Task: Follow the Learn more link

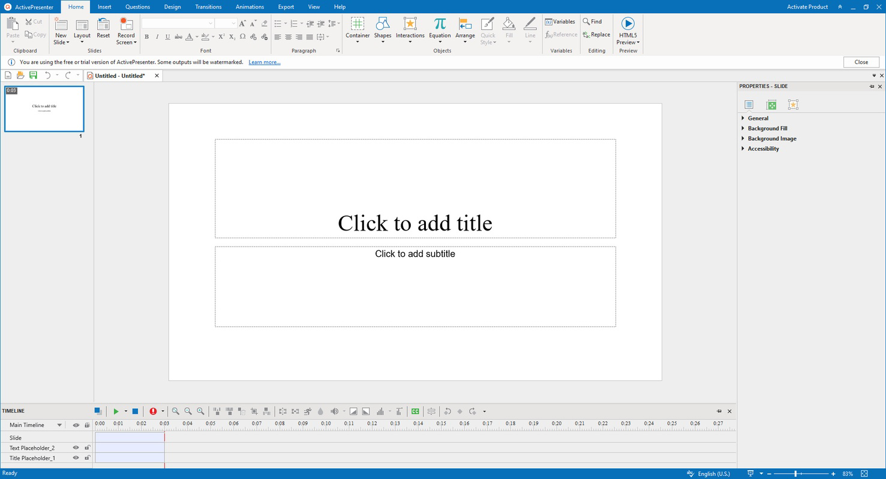Action: click(x=265, y=62)
